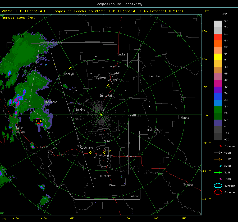The image size is (238, 222).
Task: Click the 20 dBZ green color swatch
Action: pyautogui.click(x=218, y=110)
